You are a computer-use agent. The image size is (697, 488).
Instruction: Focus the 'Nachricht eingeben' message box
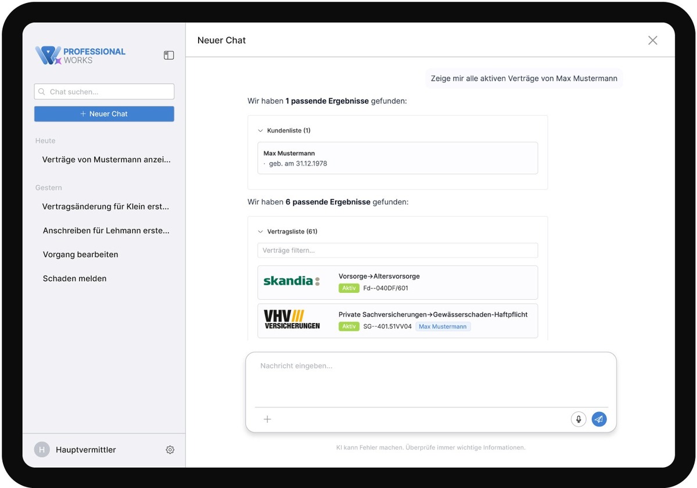point(430,378)
